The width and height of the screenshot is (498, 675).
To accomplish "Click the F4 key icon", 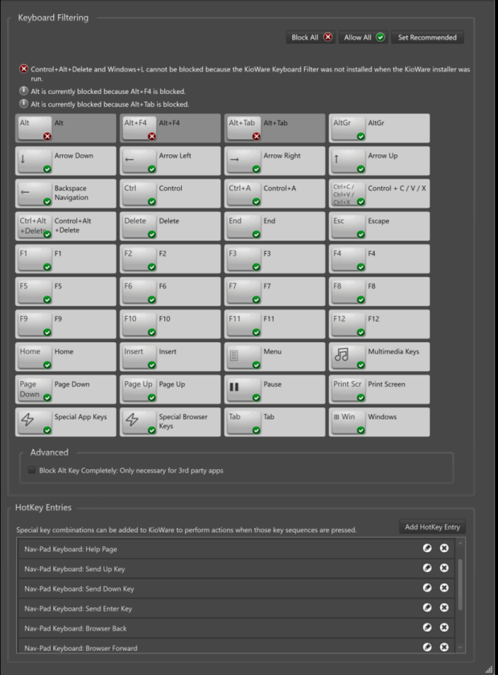I will click(x=348, y=259).
